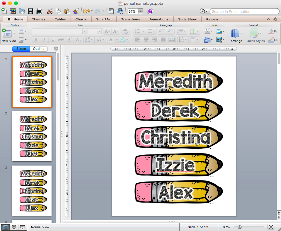Click the show/hide formatting toolbar icon
Screen dimensions: 281x231
click(x=111, y=11)
